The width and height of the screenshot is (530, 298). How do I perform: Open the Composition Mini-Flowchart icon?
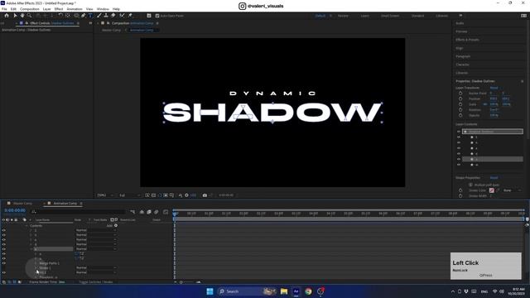(x=132, y=212)
